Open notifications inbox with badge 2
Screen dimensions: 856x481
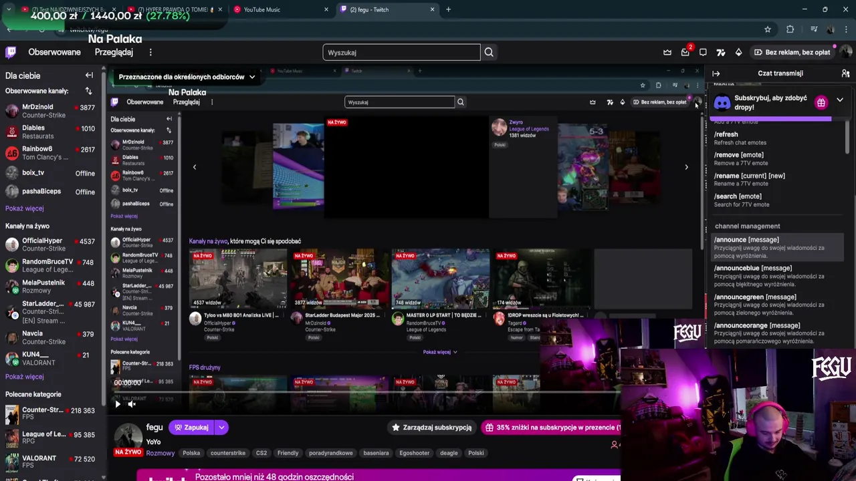pyautogui.click(x=685, y=52)
